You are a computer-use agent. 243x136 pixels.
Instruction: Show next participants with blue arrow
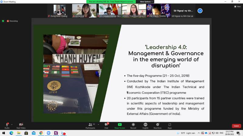click(x=200, y=11)
